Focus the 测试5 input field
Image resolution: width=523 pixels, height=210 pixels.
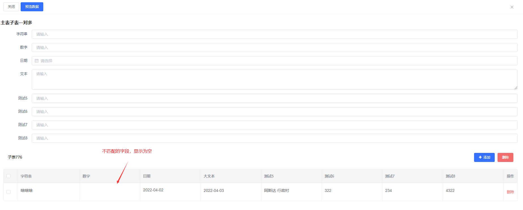click(274, 98)
